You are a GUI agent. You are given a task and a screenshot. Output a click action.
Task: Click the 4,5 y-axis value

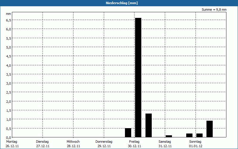coord(9,56)
